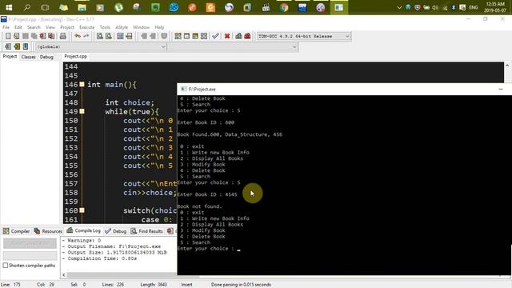
Task: Click the compile log left scroll arrow
Action: [x=64, y=275]
